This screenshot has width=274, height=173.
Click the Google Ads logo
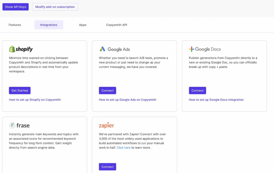click(115, 49)
